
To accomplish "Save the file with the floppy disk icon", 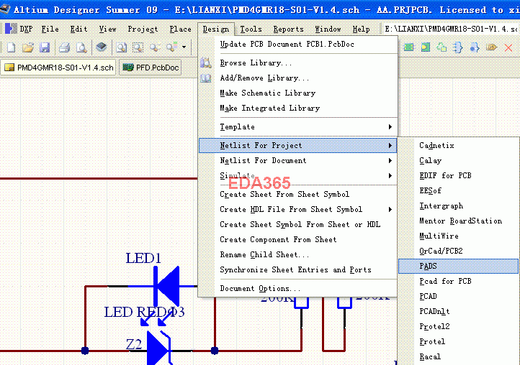I will click(45, 47).
